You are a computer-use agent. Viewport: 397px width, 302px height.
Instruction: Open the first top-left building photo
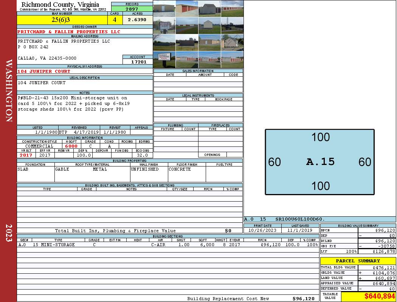click(x=164, y=9)
